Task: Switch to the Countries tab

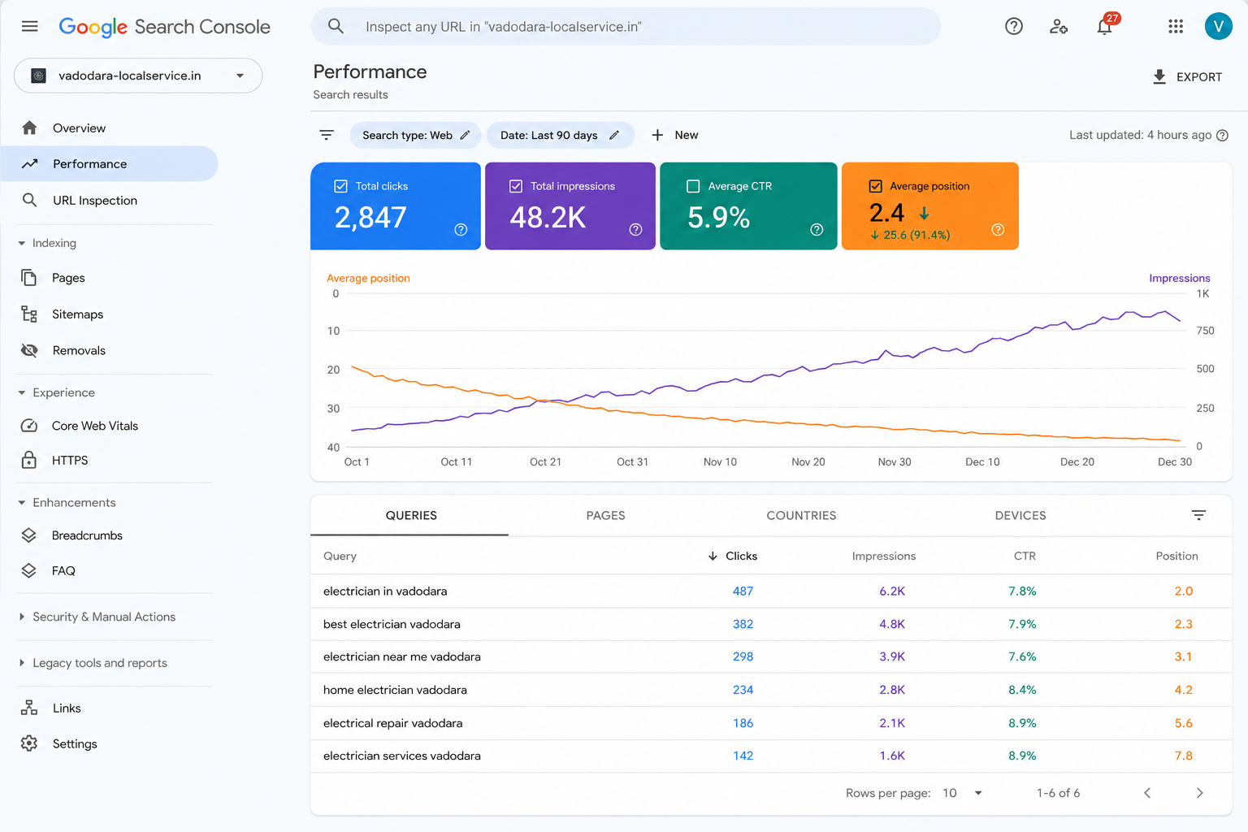Action: click(x=801, y=515)
